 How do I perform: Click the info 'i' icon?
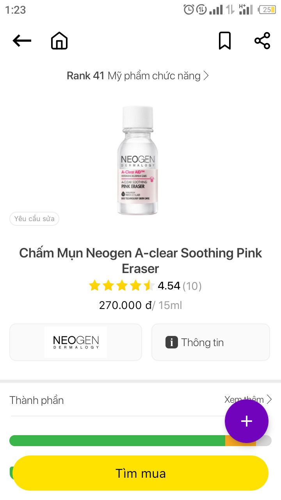click(172, 342)
